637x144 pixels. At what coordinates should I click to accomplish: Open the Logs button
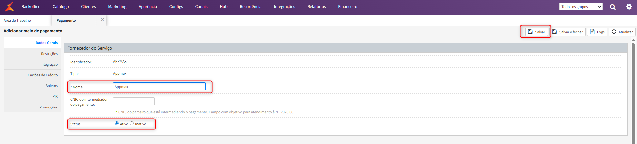597,32
